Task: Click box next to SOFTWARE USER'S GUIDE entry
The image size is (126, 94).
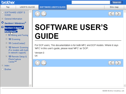Action: 3,12
